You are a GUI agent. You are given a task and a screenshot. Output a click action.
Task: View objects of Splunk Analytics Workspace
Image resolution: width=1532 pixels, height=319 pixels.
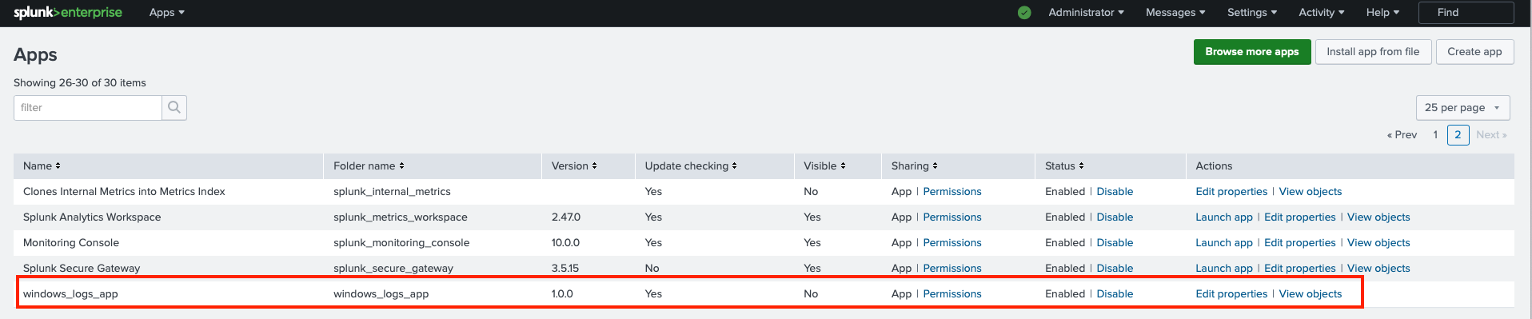(x=1378, y=217)
